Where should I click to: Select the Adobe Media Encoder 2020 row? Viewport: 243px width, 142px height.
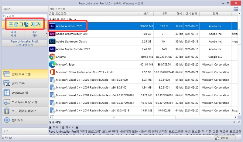point(143,49)
